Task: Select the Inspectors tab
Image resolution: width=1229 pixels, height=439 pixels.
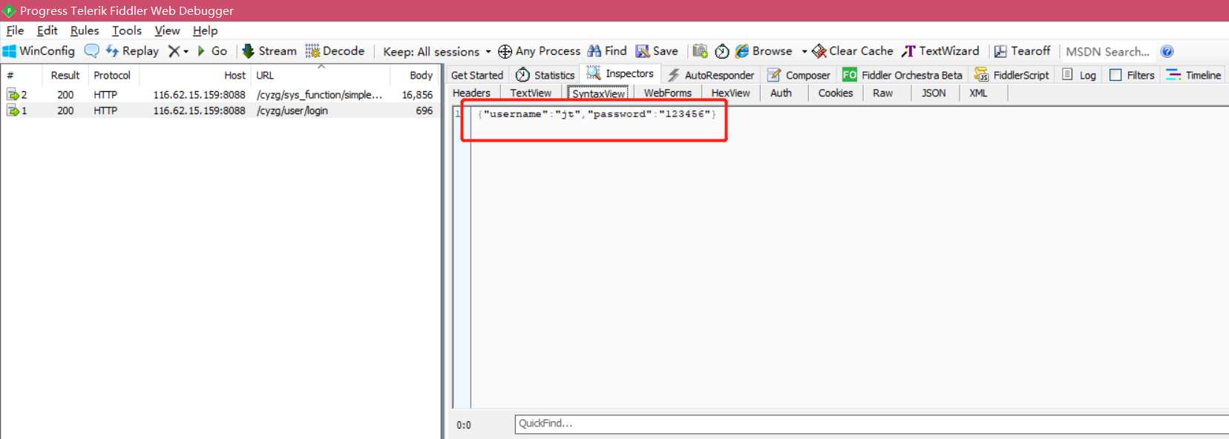Action: coord(620,73)
